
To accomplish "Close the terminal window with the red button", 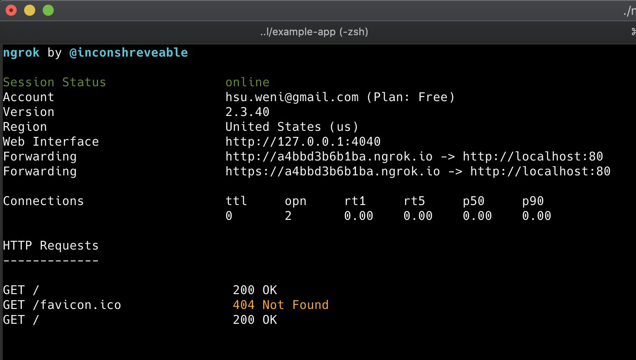I will tap(11, 10).
